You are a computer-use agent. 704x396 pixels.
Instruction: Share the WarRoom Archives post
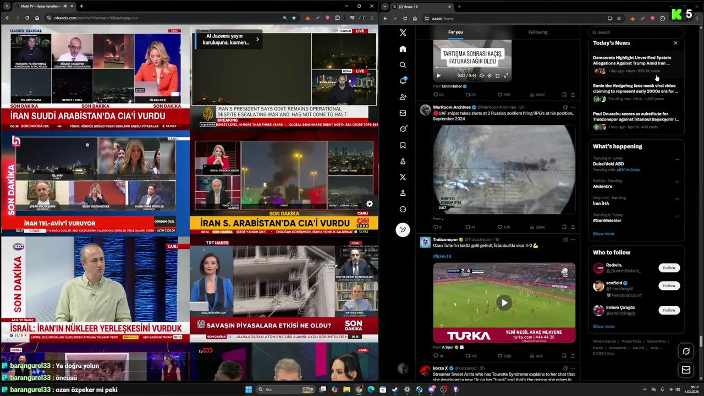point(573,227)
